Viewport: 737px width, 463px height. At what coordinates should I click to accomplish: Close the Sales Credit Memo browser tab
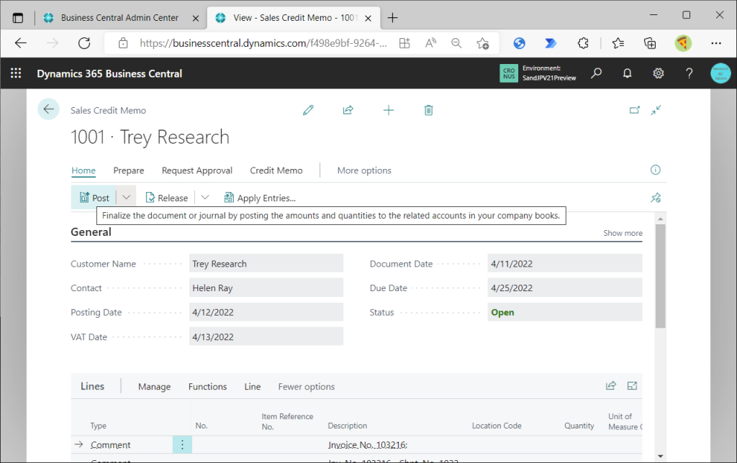coord(368,18)
